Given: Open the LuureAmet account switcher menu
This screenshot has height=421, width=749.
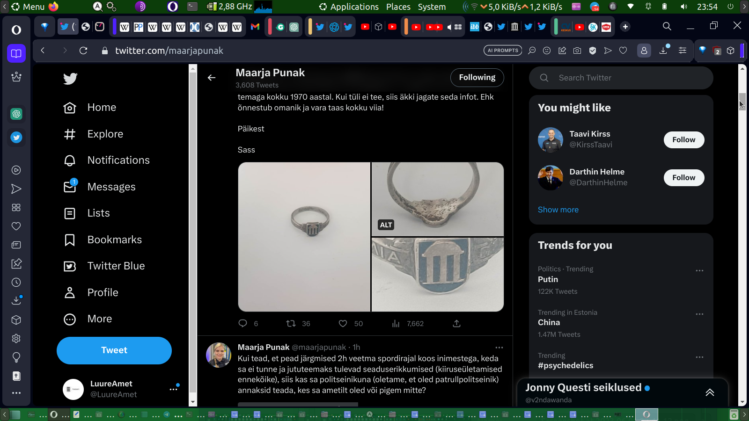Looking at the screenshot, I should tap(174, 389).
